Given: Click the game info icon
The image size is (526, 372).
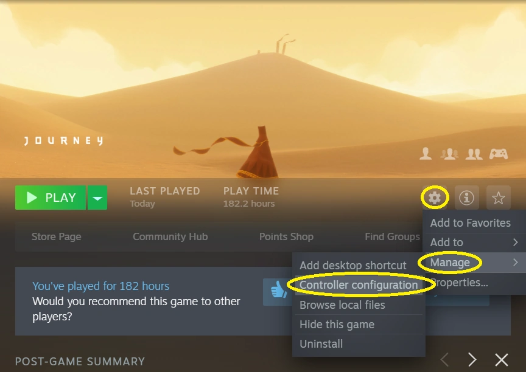Looking at the screenshot, I should coord(466,198).
